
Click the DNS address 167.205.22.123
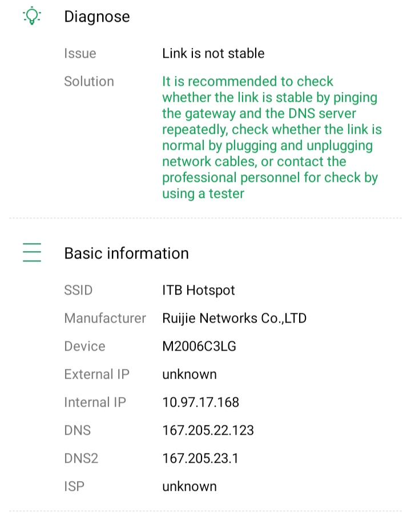click(208, 430)
